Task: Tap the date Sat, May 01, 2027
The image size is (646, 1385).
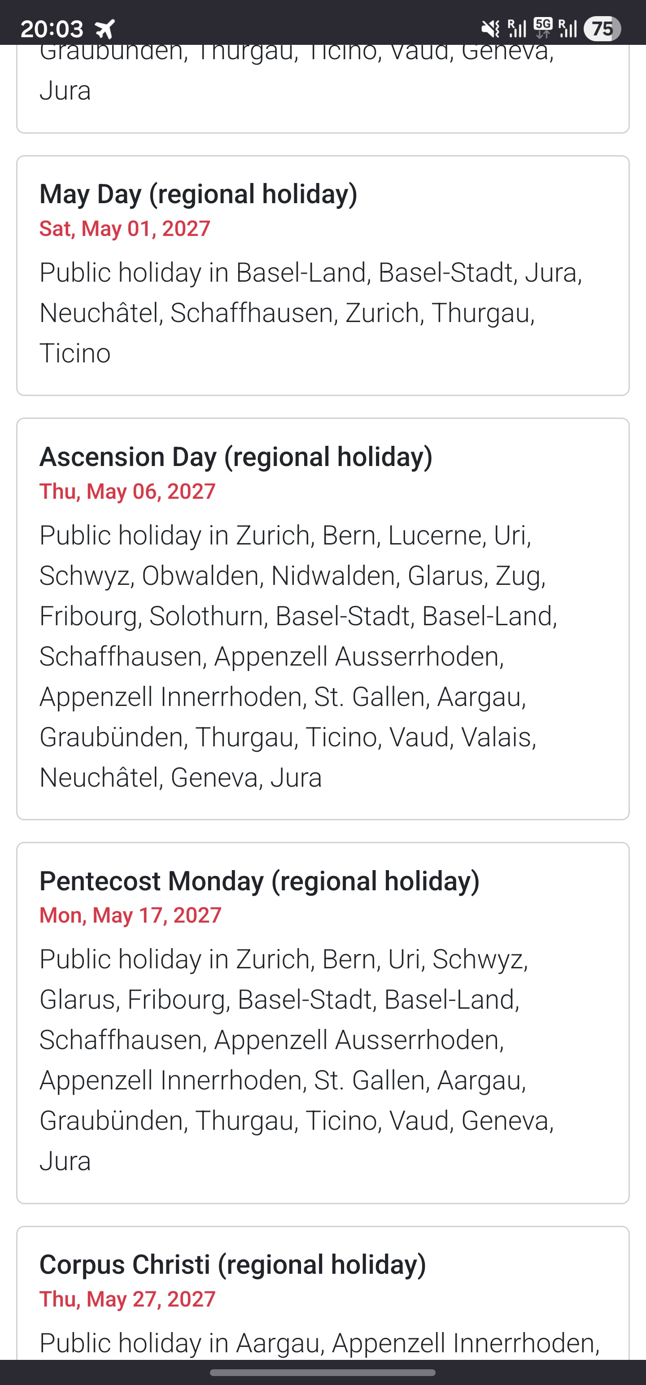Action: pos(125,228)
